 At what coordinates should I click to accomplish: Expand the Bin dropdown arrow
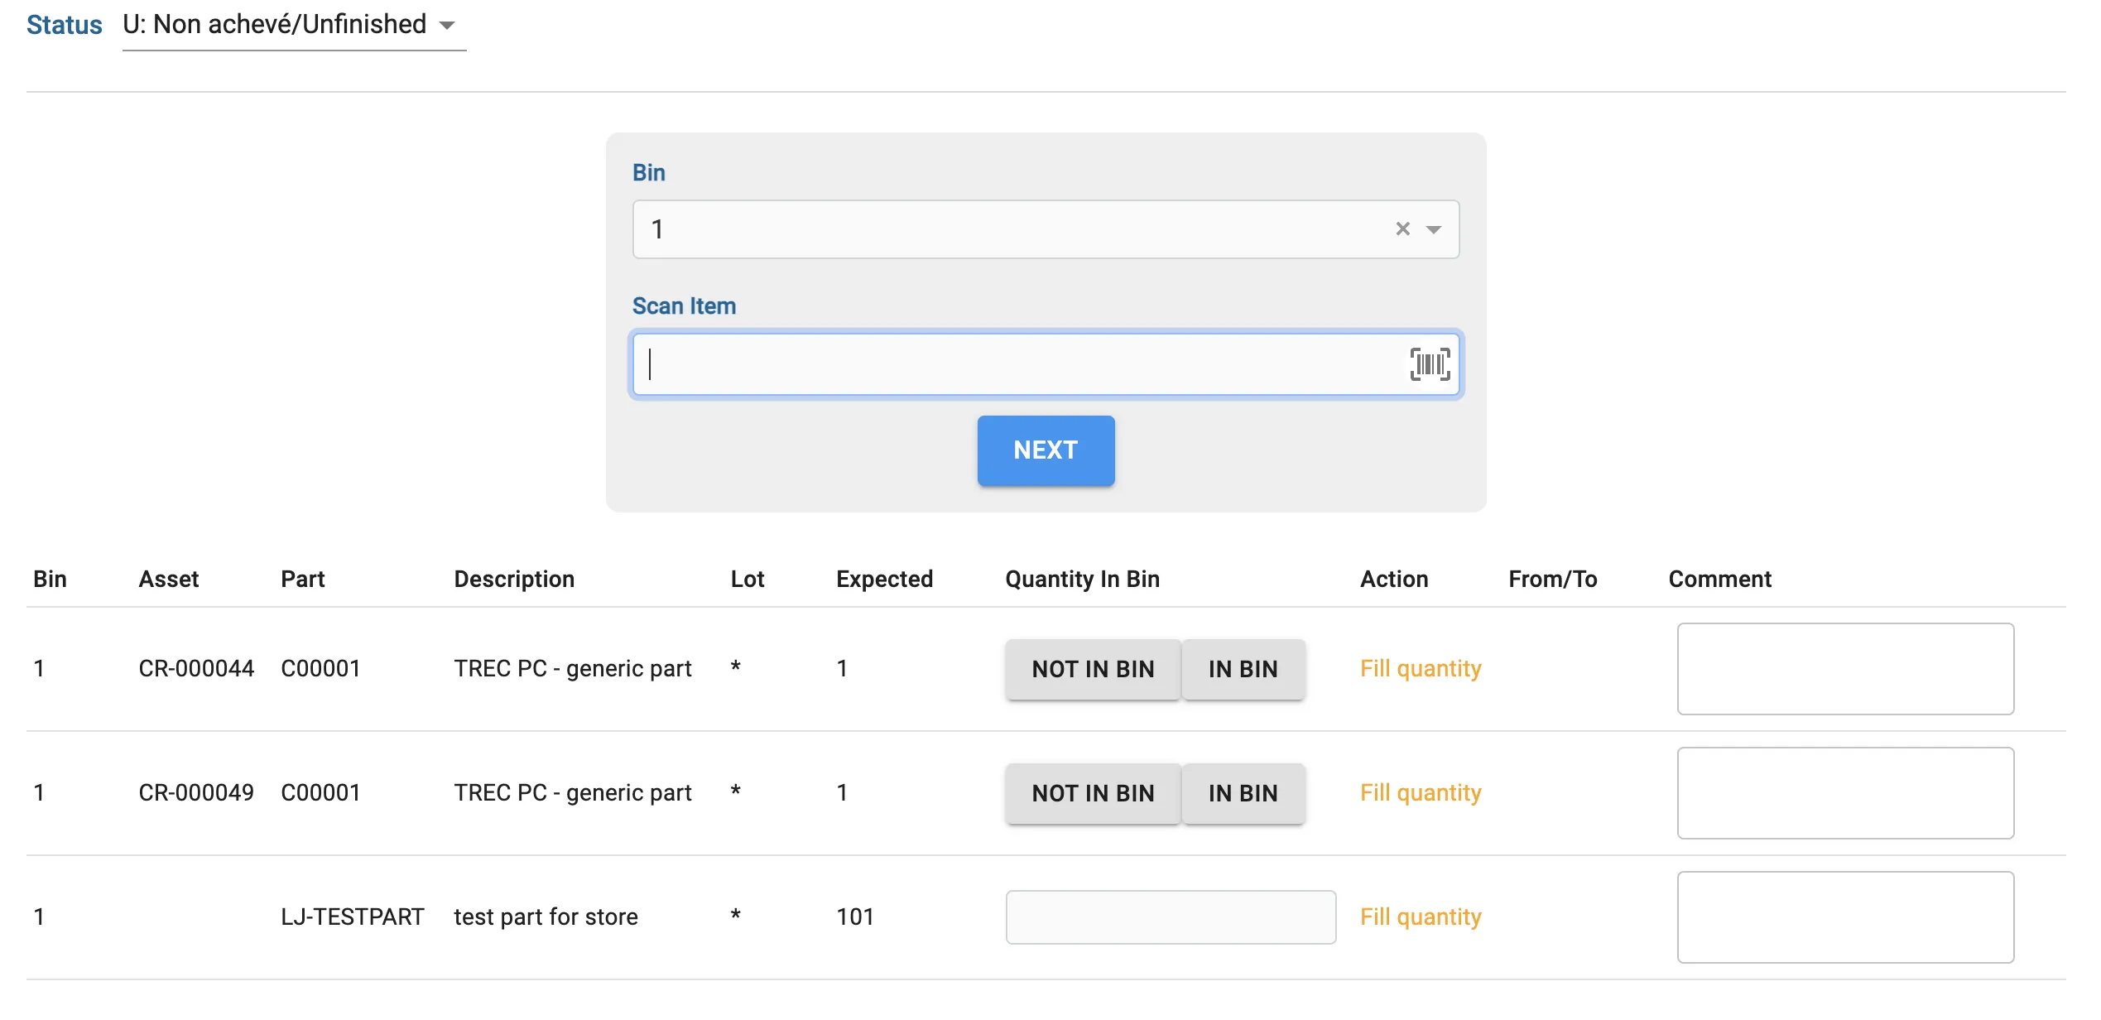(1434, 229)
